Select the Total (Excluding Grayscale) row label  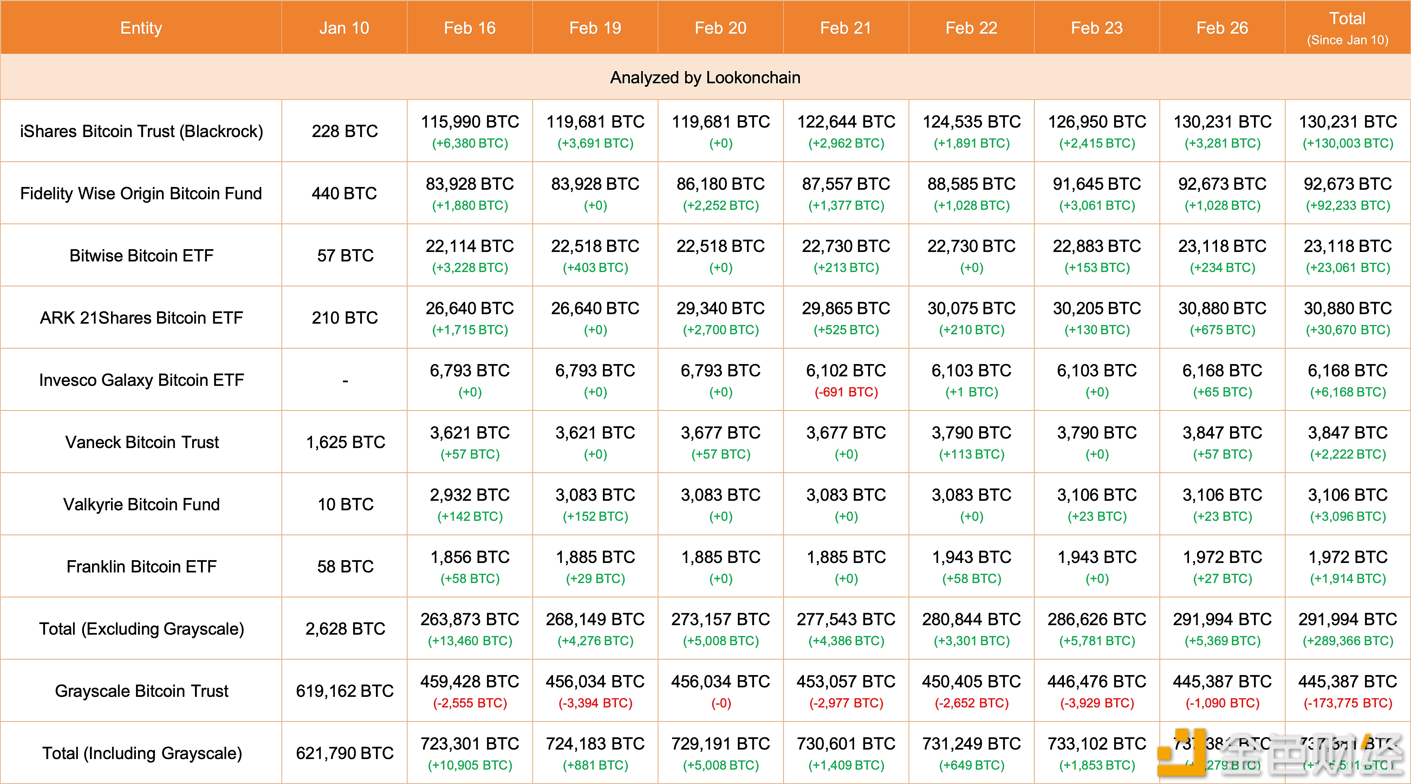[x=141, y=629]
